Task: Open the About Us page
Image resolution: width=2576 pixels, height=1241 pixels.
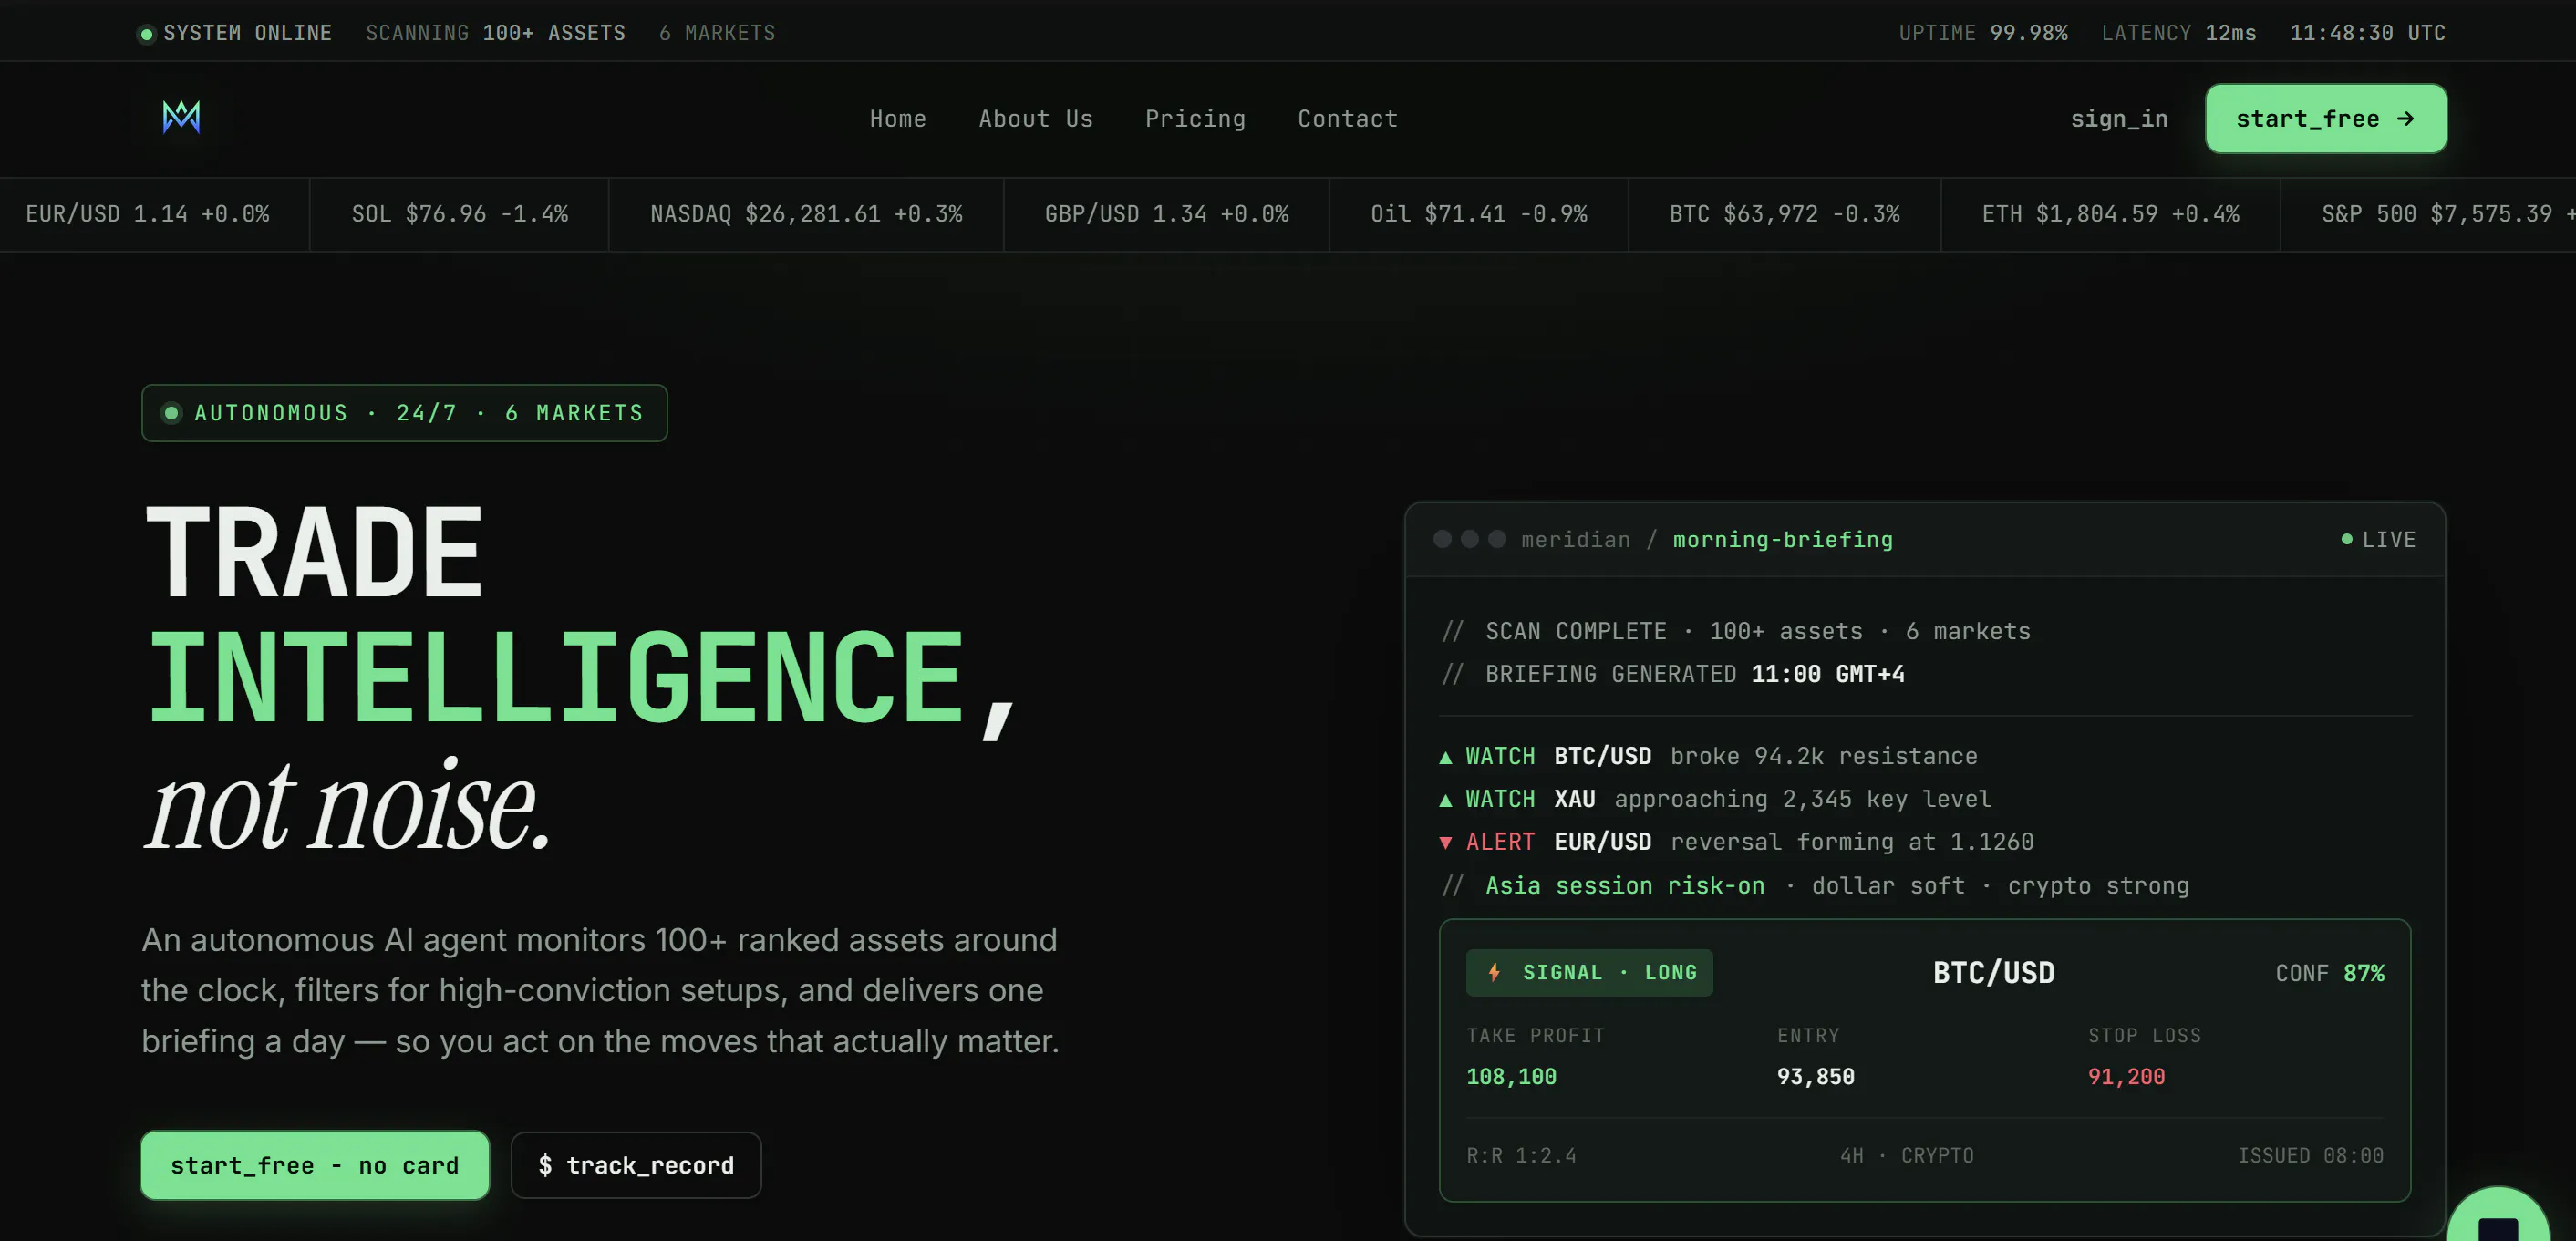Action: pos(1035,119)
